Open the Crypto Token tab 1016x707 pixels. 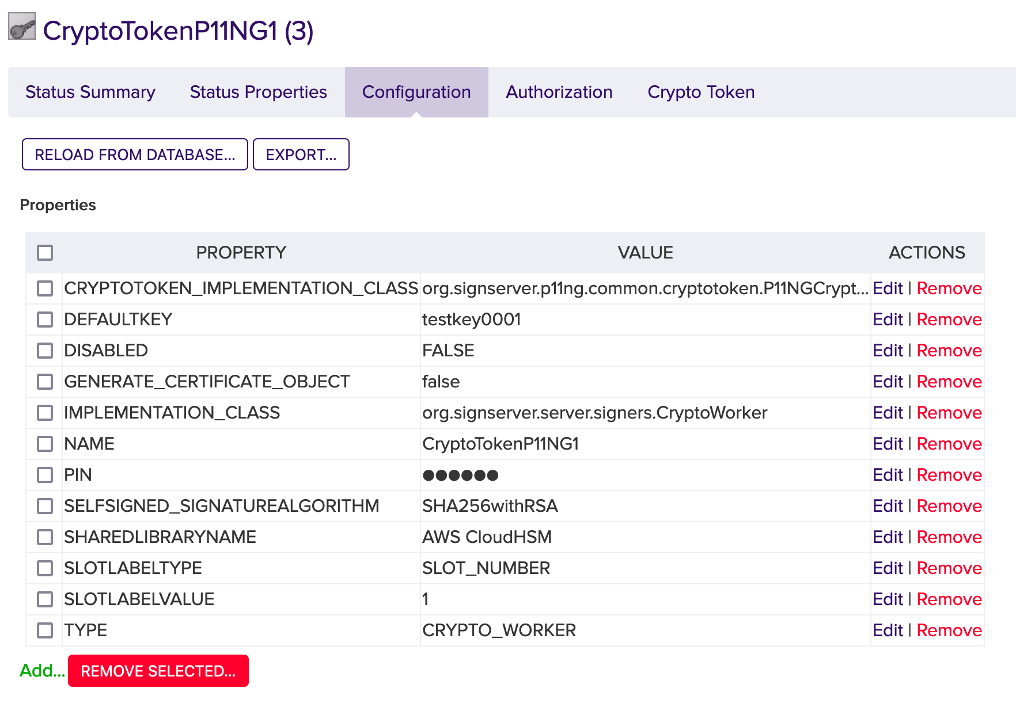coord(700,92)
